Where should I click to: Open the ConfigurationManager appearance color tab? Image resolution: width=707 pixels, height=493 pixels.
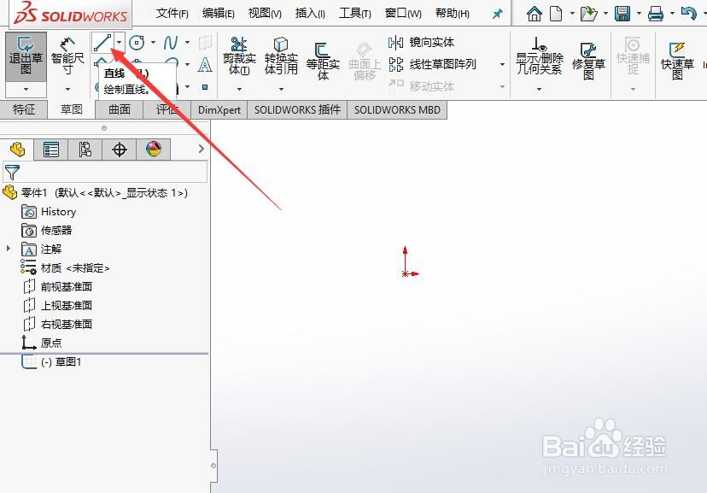coord(151,149)
